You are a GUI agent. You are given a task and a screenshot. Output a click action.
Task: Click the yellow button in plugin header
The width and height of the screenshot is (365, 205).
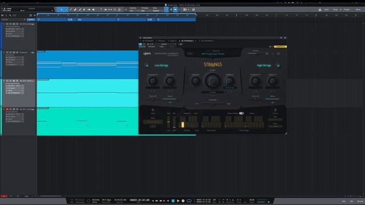pyautogui.click(x=280, y=47)
